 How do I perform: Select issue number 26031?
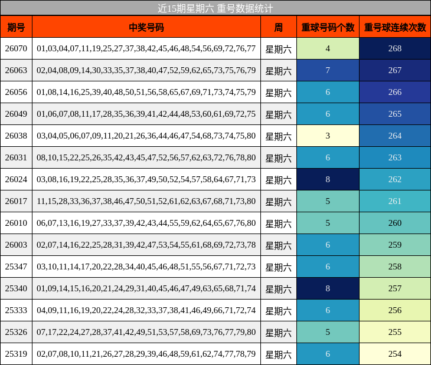coord(16,157)
